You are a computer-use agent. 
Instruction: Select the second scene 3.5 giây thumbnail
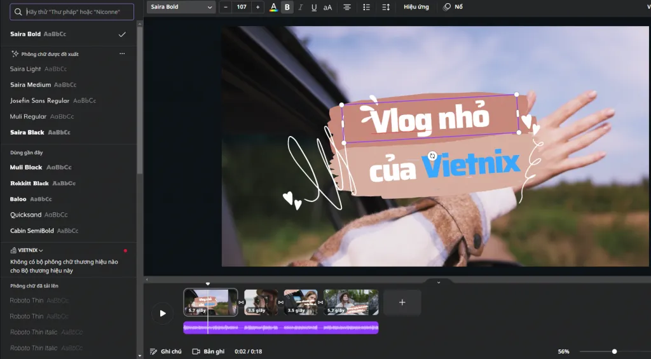261,302
